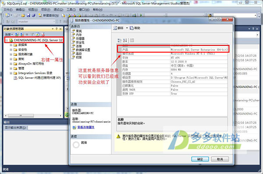Click the green Execute arrow icon
Viewport: 263px width, 174px height.
tap(141, 15)
